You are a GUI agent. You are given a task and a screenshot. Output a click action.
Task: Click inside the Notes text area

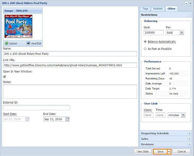pos(70,92)
